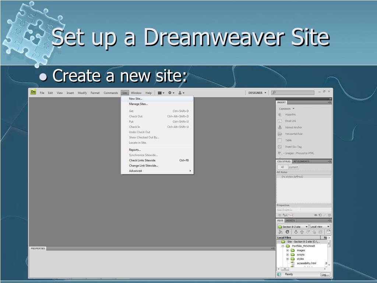Image resolution: width=377 pixels, height=283 pixels.
Task: Click the New CSS Rule icon
Action: (x=320, y=215)
